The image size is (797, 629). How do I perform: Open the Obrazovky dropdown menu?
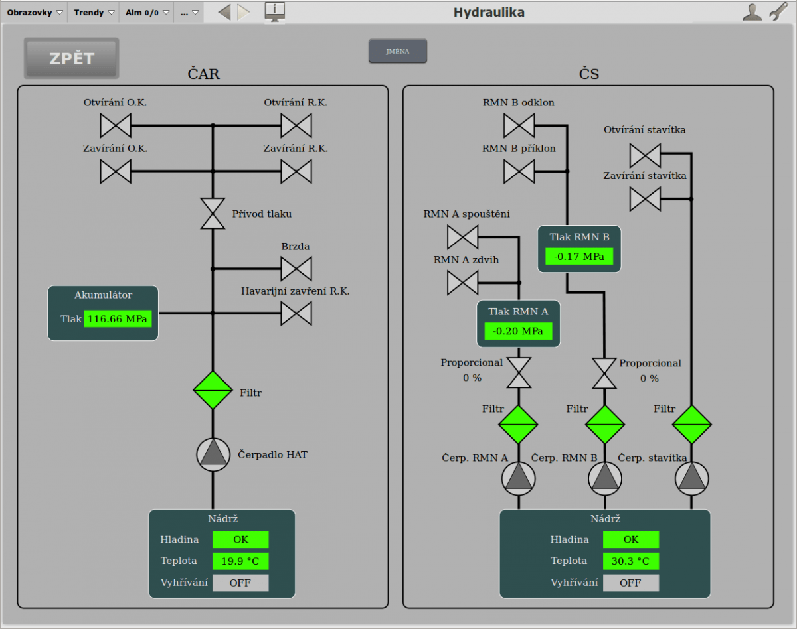click(x=35, y=12)
